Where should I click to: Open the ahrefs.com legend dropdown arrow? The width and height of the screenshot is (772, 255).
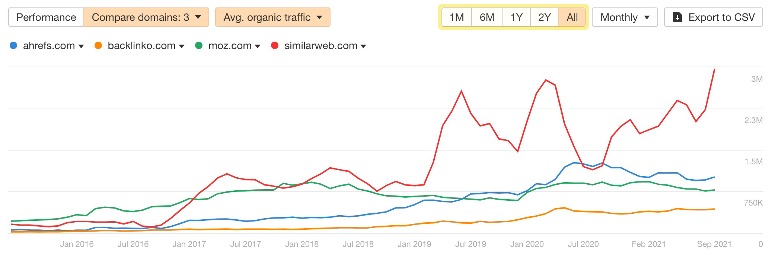(81, 46)
